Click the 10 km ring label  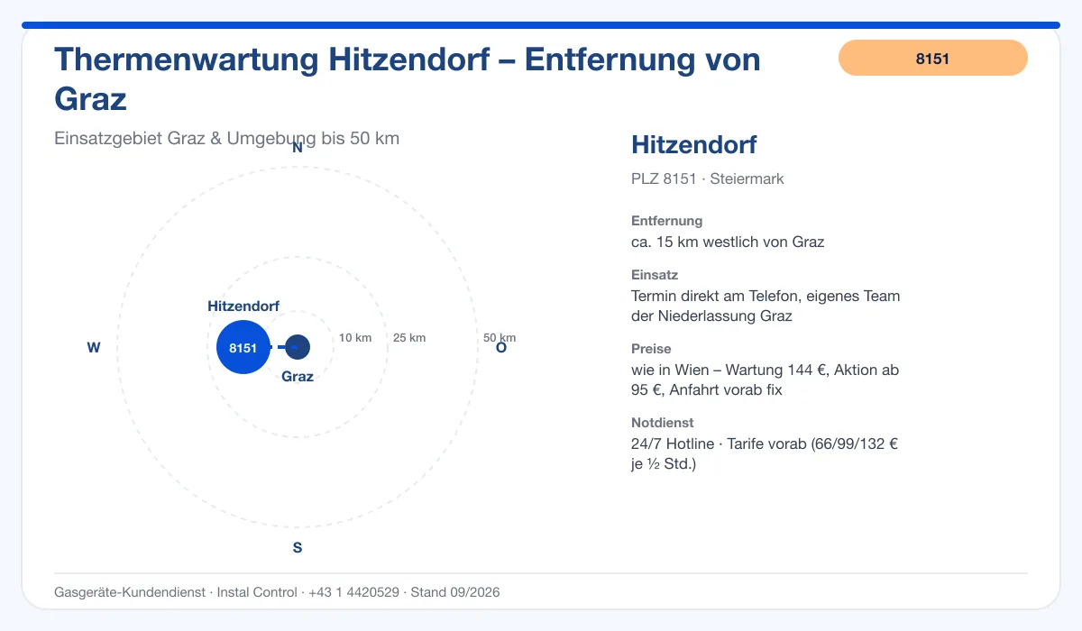click(355, 338)
